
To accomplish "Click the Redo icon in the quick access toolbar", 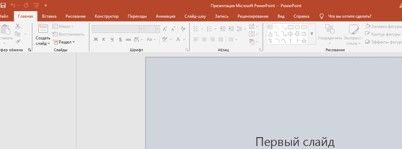I will pos(26,5).
